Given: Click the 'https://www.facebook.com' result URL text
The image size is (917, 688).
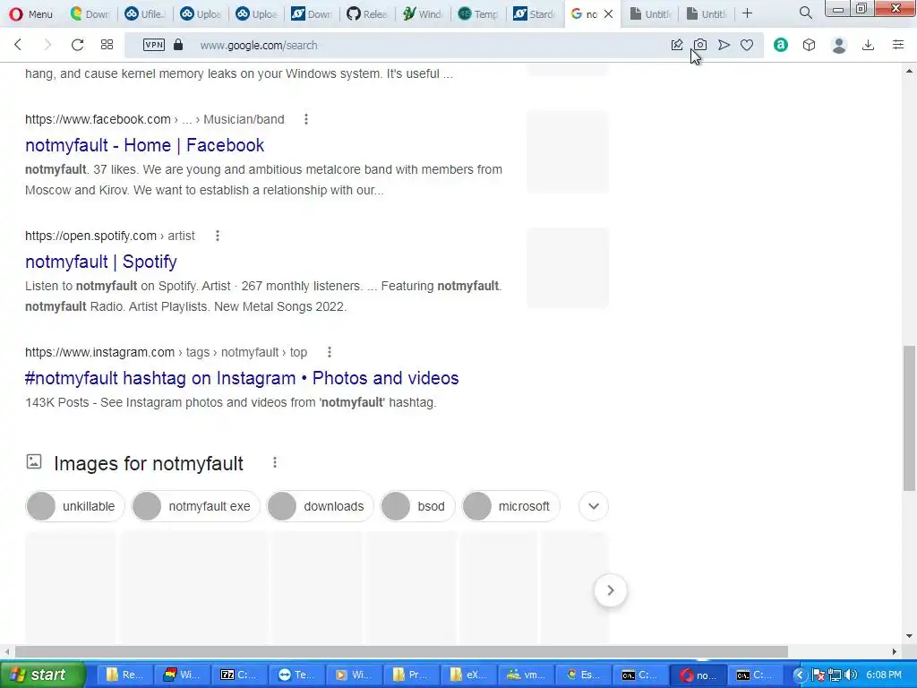Looking at the screenshot, I should [x=98, y=119].
